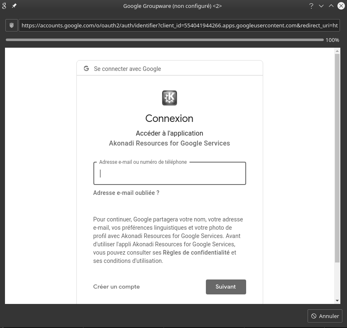Minimize the window with the down chevron

tap(321, 6)
